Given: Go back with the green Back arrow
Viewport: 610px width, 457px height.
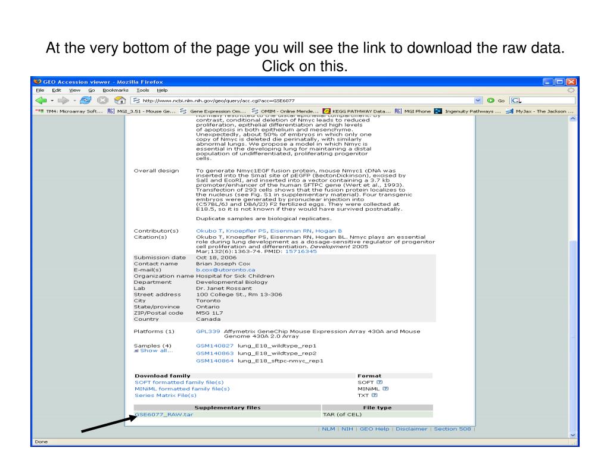Looking at the screenshot, I should [41, 101].
